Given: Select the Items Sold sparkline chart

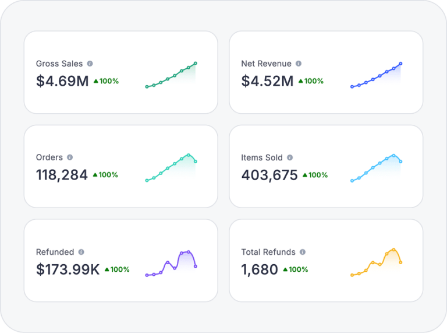Looking at the screenshot, I should point(376,169).
